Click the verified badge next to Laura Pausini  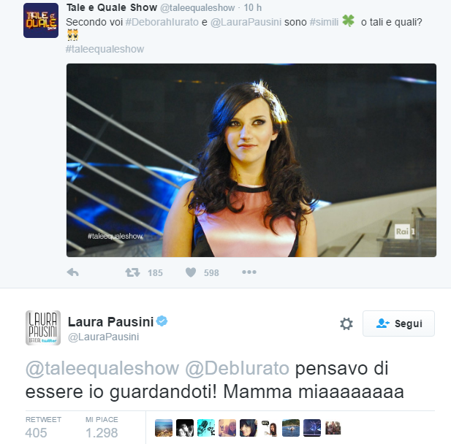[x=162, y=321]
